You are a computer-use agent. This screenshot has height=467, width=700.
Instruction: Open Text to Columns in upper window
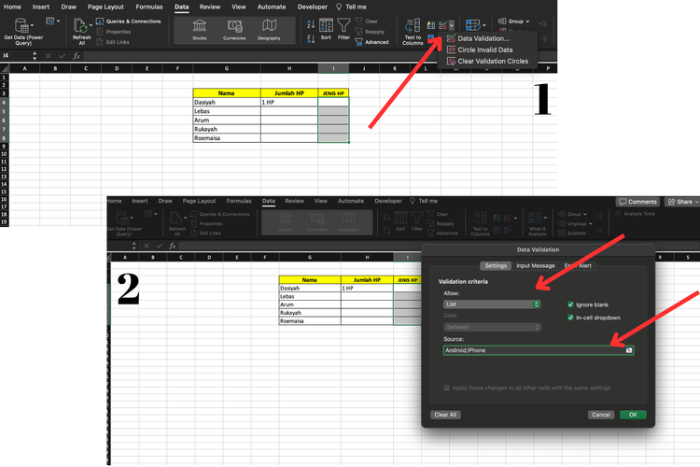[413, 31]
